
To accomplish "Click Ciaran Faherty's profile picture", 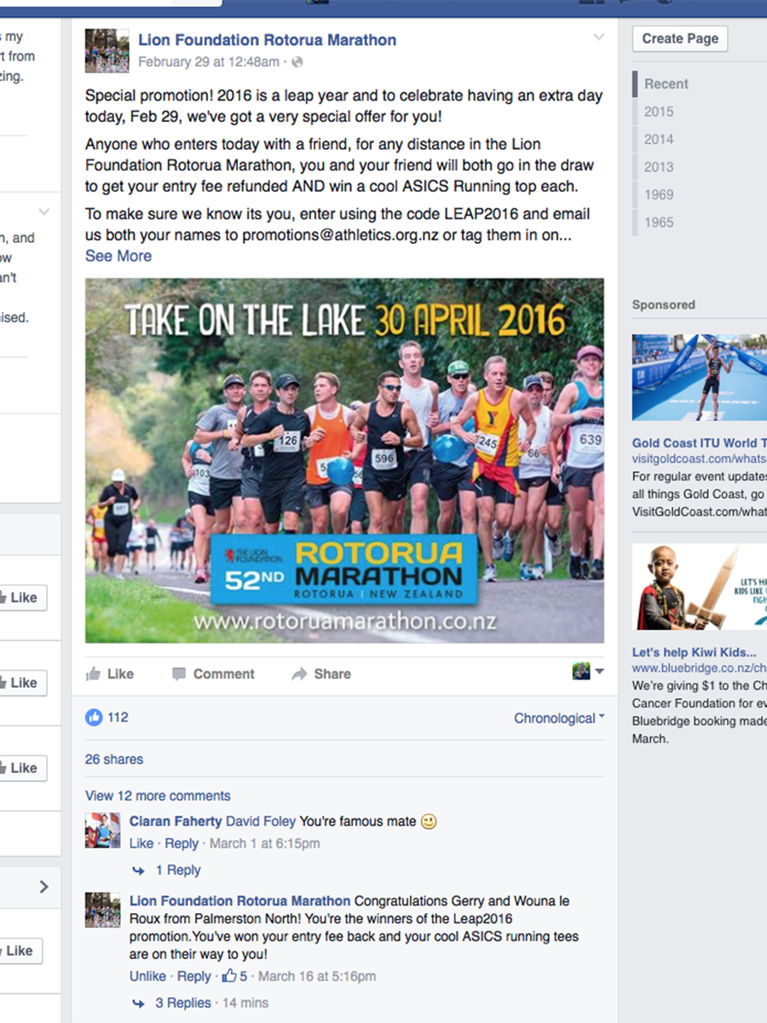I will coord(102,830).
